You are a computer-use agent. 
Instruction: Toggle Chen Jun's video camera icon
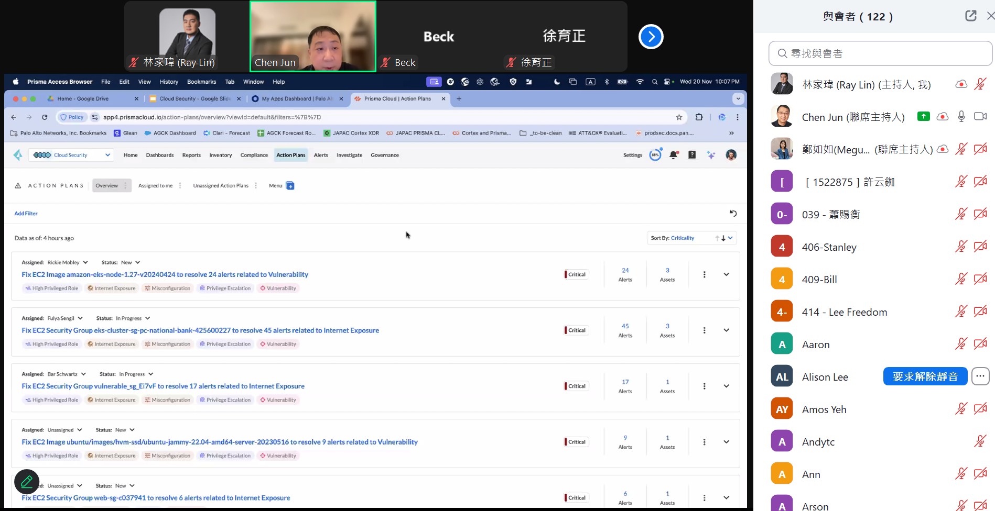click(x=980, y=117)
